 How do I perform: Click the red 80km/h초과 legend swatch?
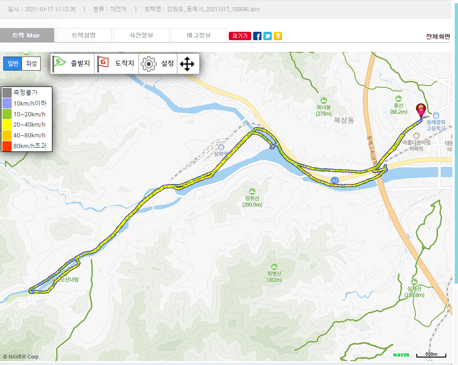click(7, 146)
